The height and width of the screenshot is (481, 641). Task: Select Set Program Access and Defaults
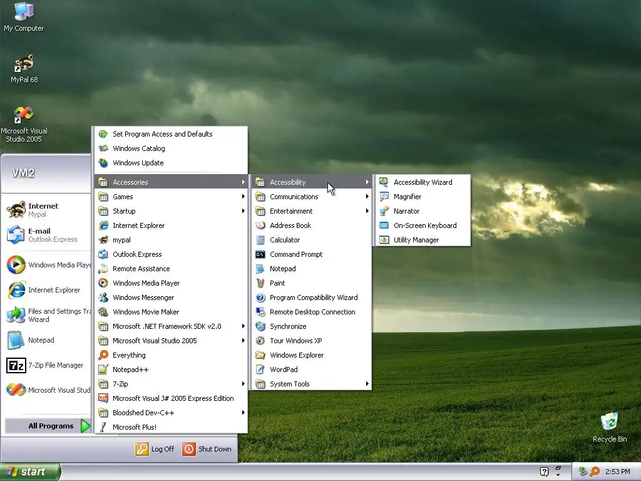coord(171,134)
